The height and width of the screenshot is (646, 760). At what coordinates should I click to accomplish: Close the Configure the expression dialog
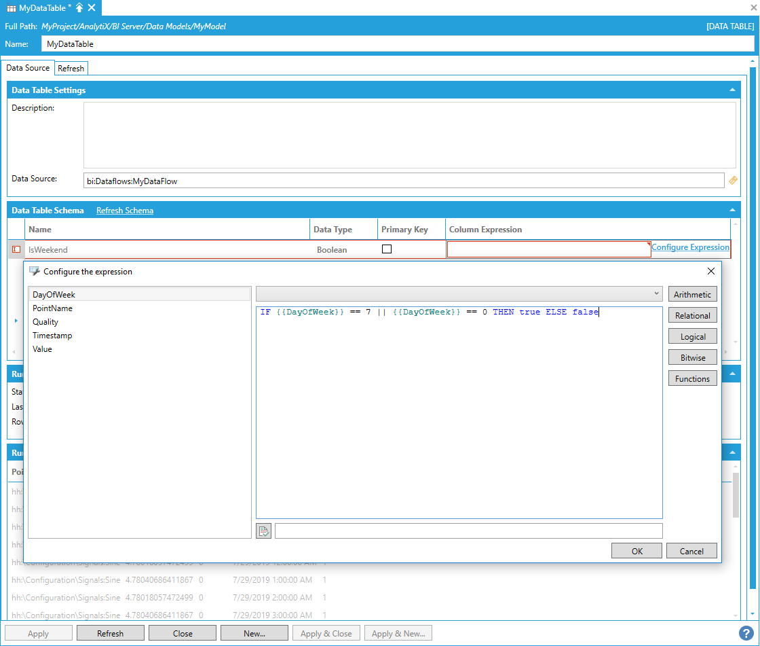(x=710, y=271)
